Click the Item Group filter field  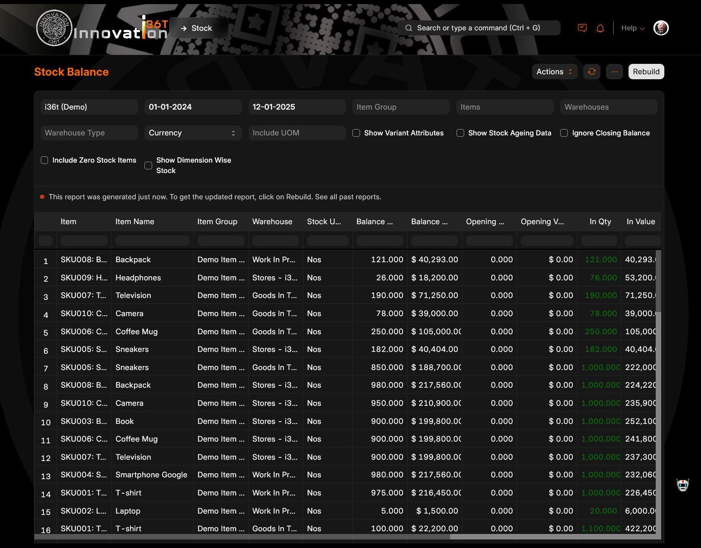[400, 107]
